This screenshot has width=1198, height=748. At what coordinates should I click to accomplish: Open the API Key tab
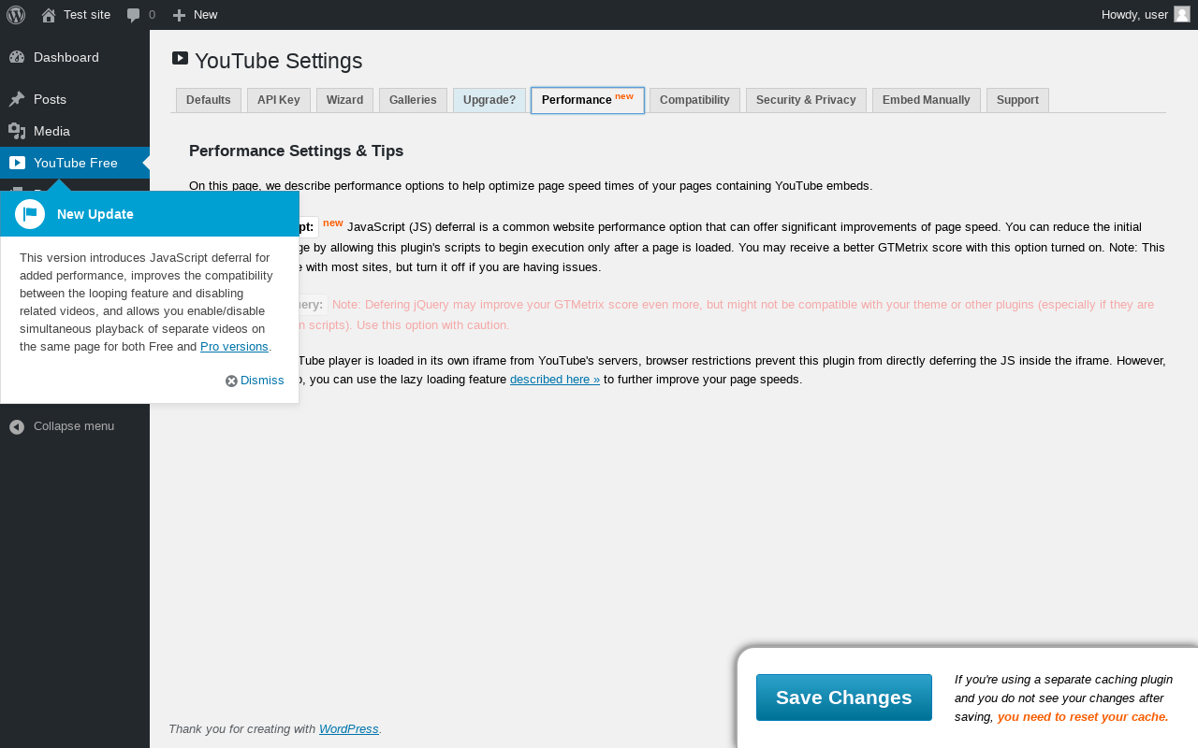pyautogui.click(x=278, y=100)
